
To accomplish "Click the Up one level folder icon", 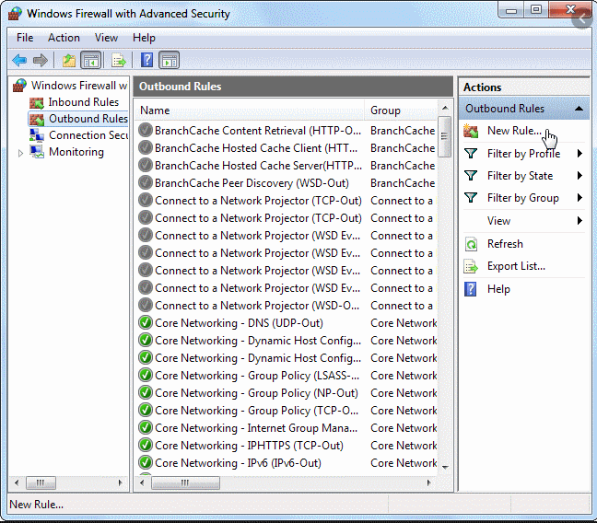I will click(x=69, y=60).
